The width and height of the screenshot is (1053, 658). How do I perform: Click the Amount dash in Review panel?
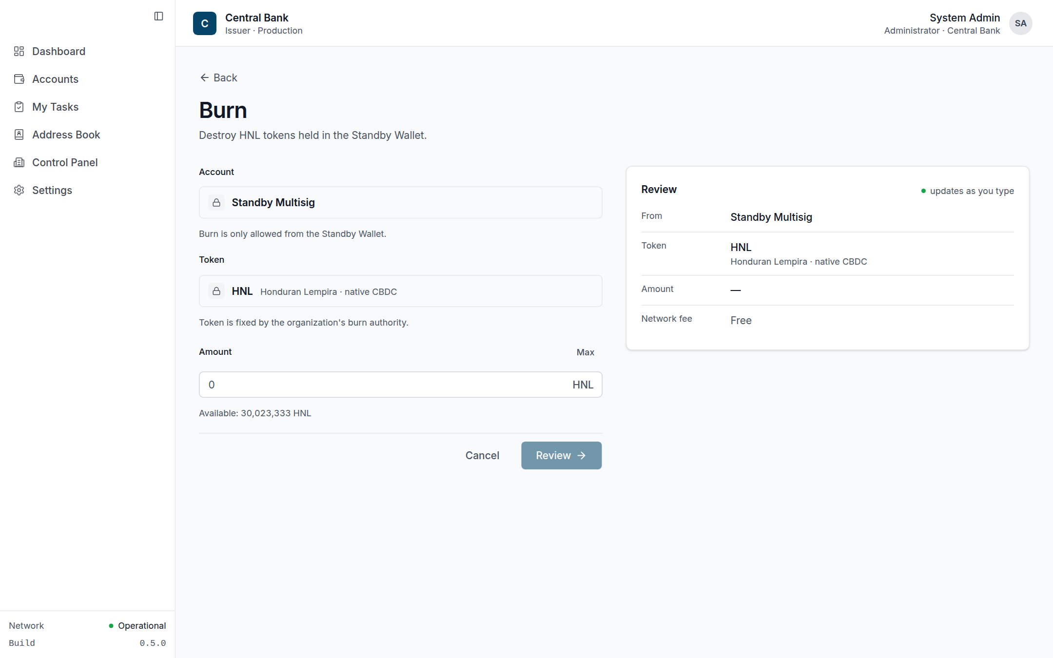pyautogui.click(x=735, y=290)
